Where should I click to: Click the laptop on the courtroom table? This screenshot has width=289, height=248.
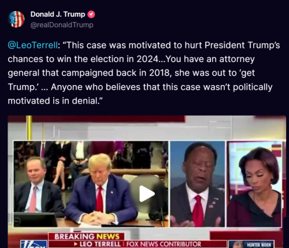click(35, 220)
